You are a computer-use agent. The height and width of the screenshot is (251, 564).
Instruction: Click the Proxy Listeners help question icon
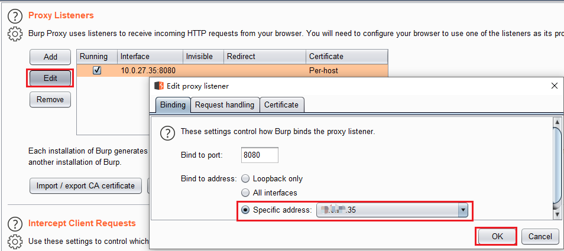point(15,17)
